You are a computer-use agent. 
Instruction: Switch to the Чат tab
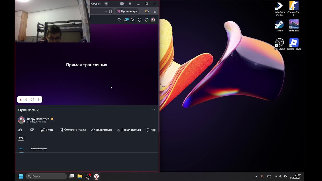coord(21,149)
